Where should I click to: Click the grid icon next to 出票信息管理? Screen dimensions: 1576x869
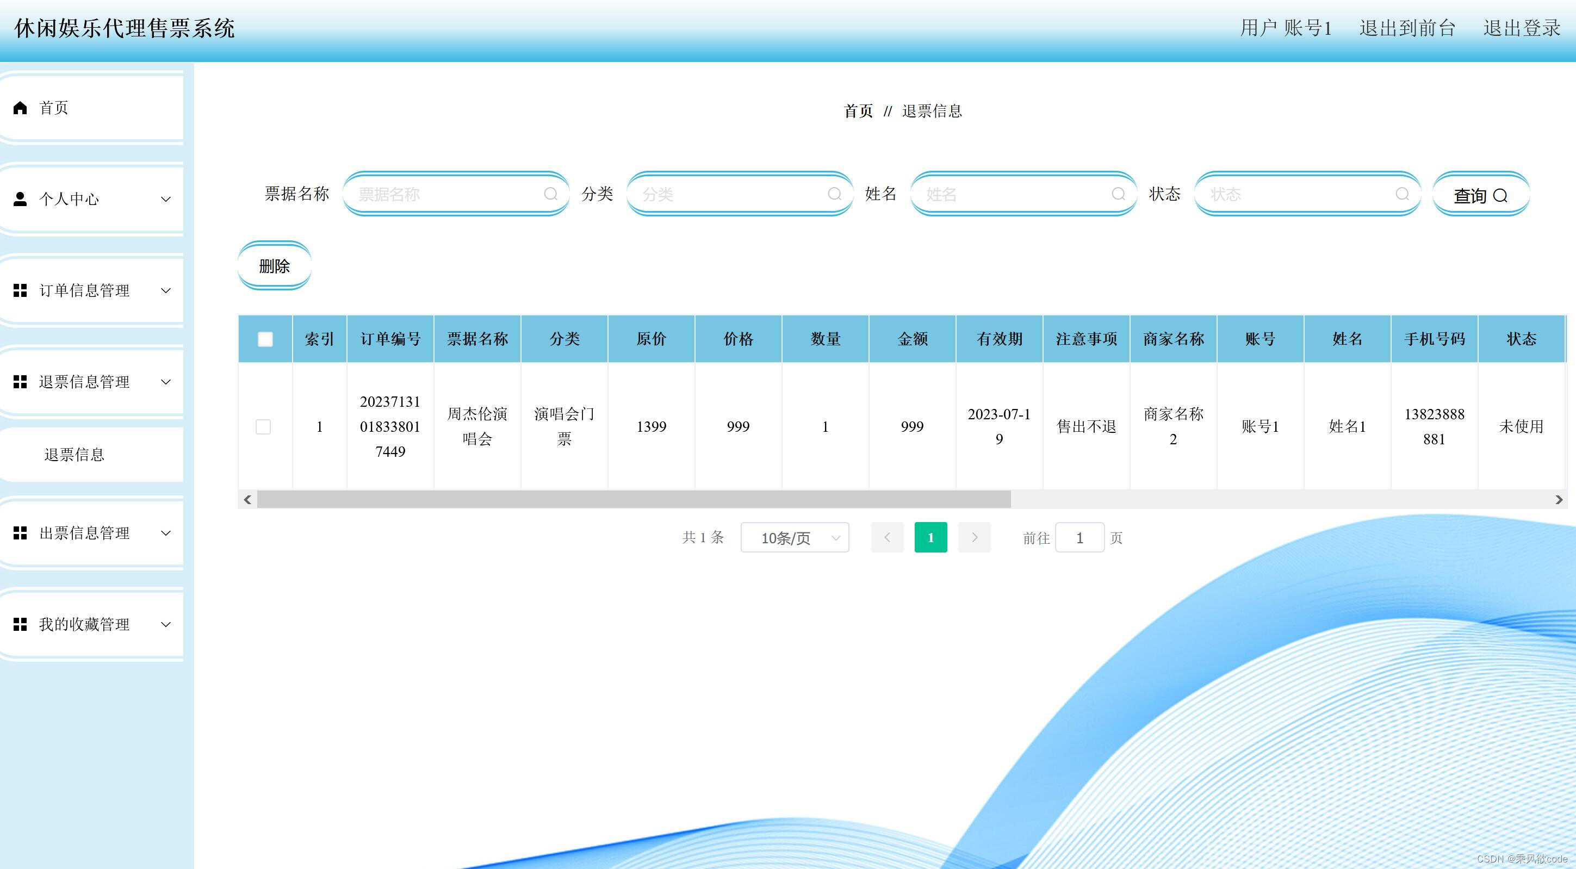coord(20,533)
